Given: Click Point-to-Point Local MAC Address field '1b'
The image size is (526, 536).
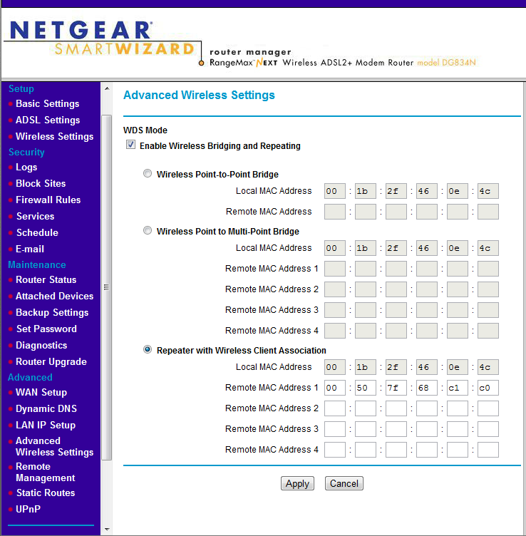Looking at the screenshot, I should coord(366,191).
